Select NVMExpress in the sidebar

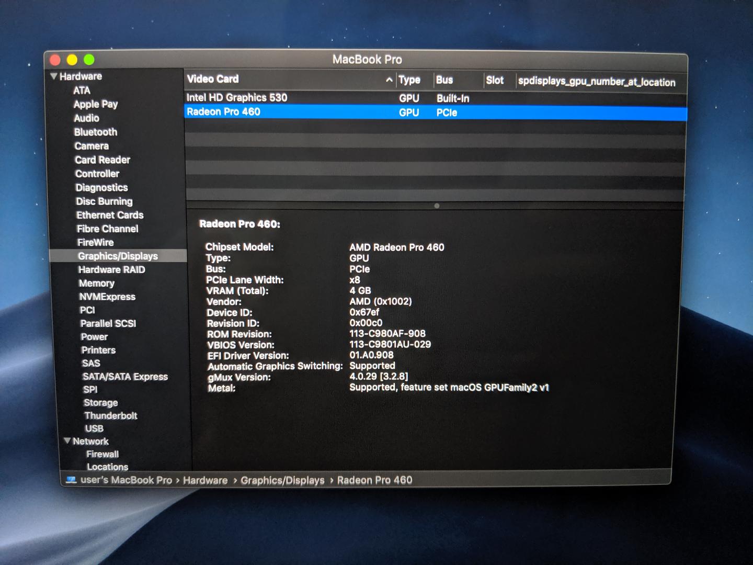[107, 297]
